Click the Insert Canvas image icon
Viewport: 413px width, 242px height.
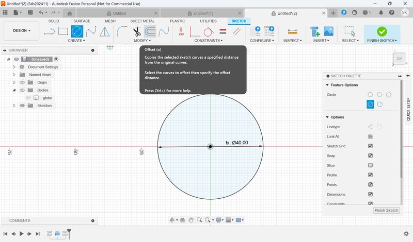328,31
